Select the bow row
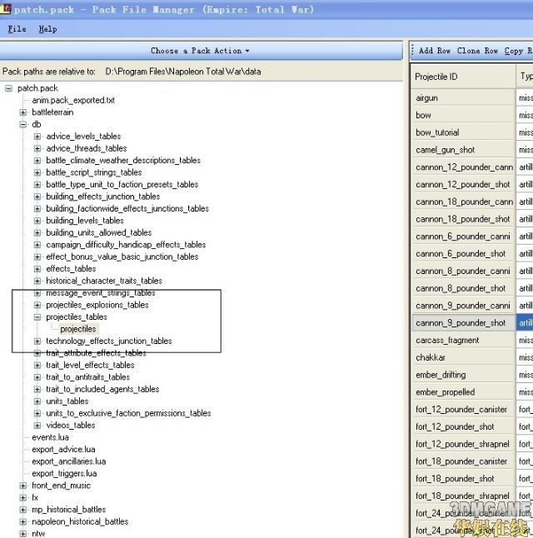 [x=463, y=115]
